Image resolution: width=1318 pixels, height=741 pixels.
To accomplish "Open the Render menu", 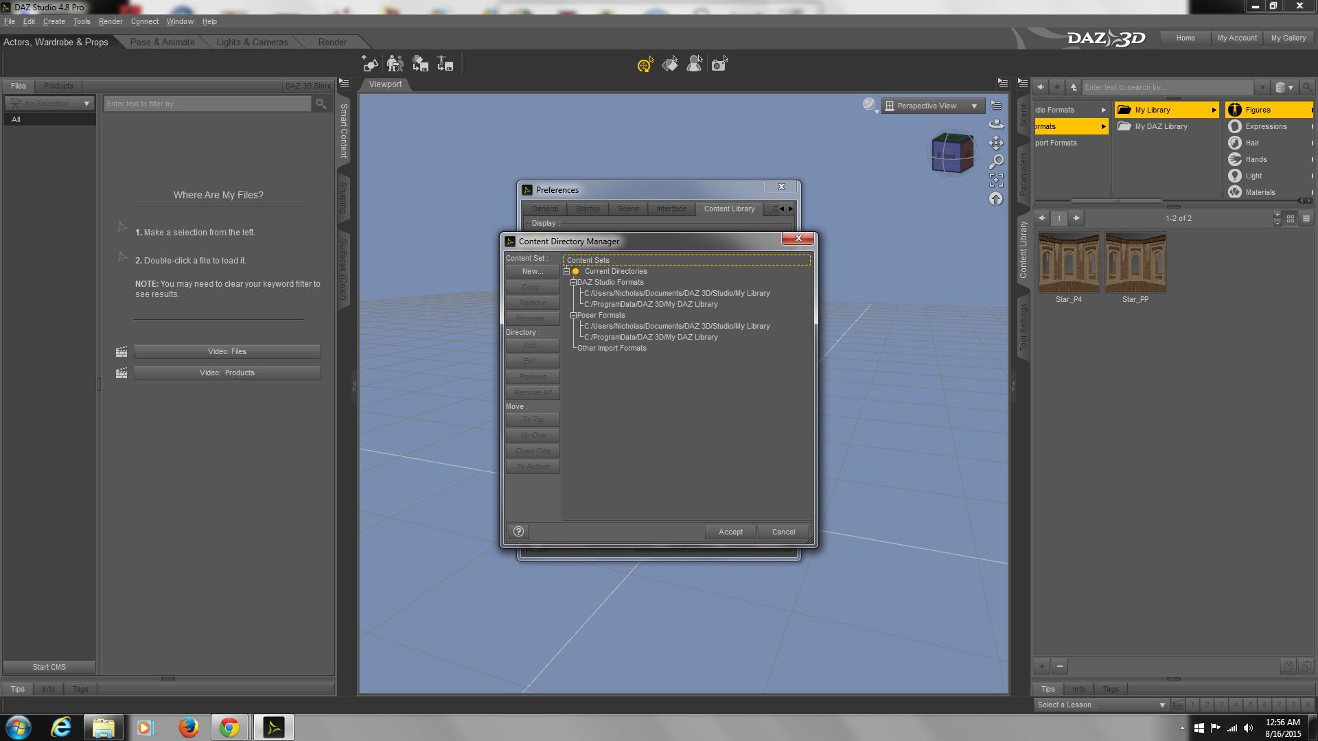I will tap(110, 21).
